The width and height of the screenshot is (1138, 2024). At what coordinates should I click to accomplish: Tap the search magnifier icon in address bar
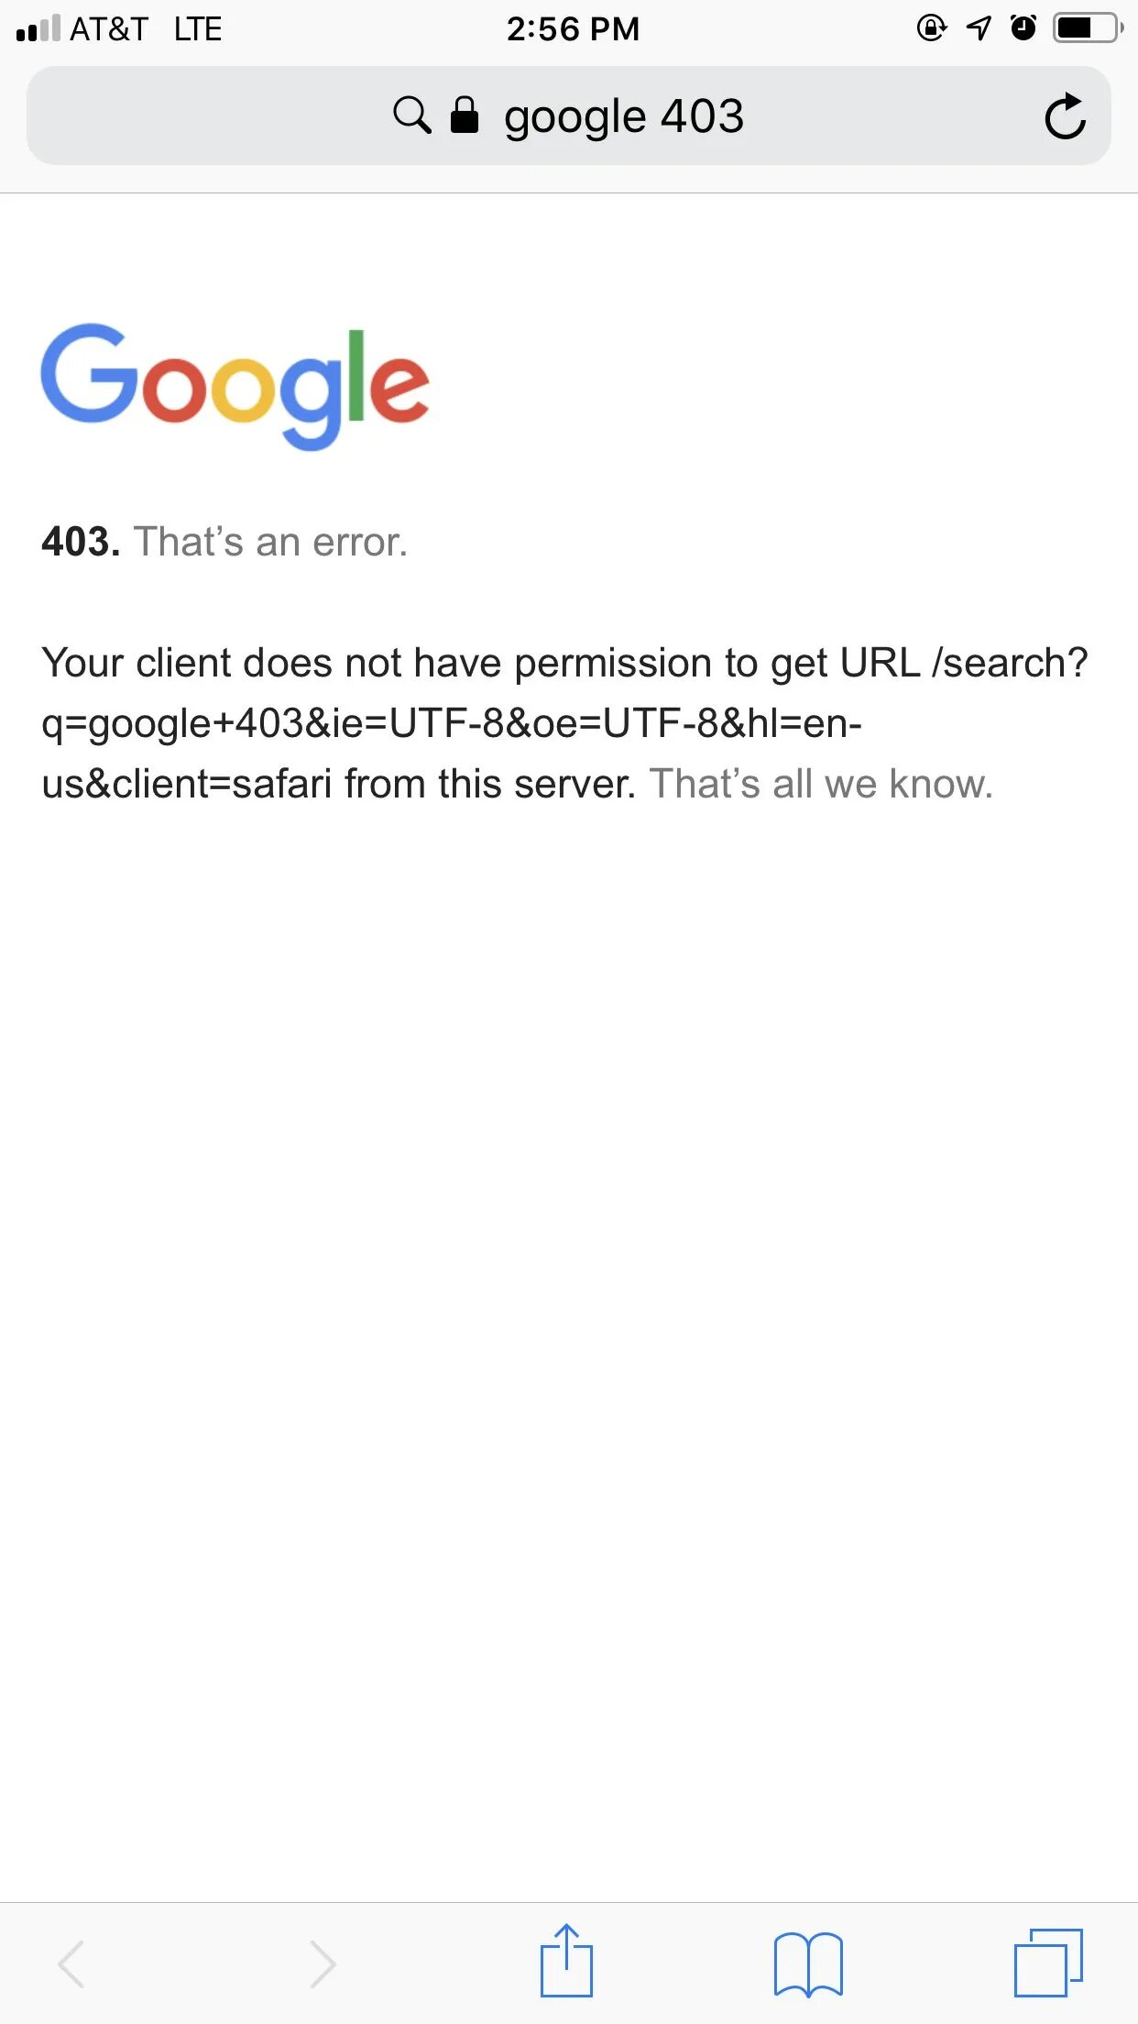412,115
